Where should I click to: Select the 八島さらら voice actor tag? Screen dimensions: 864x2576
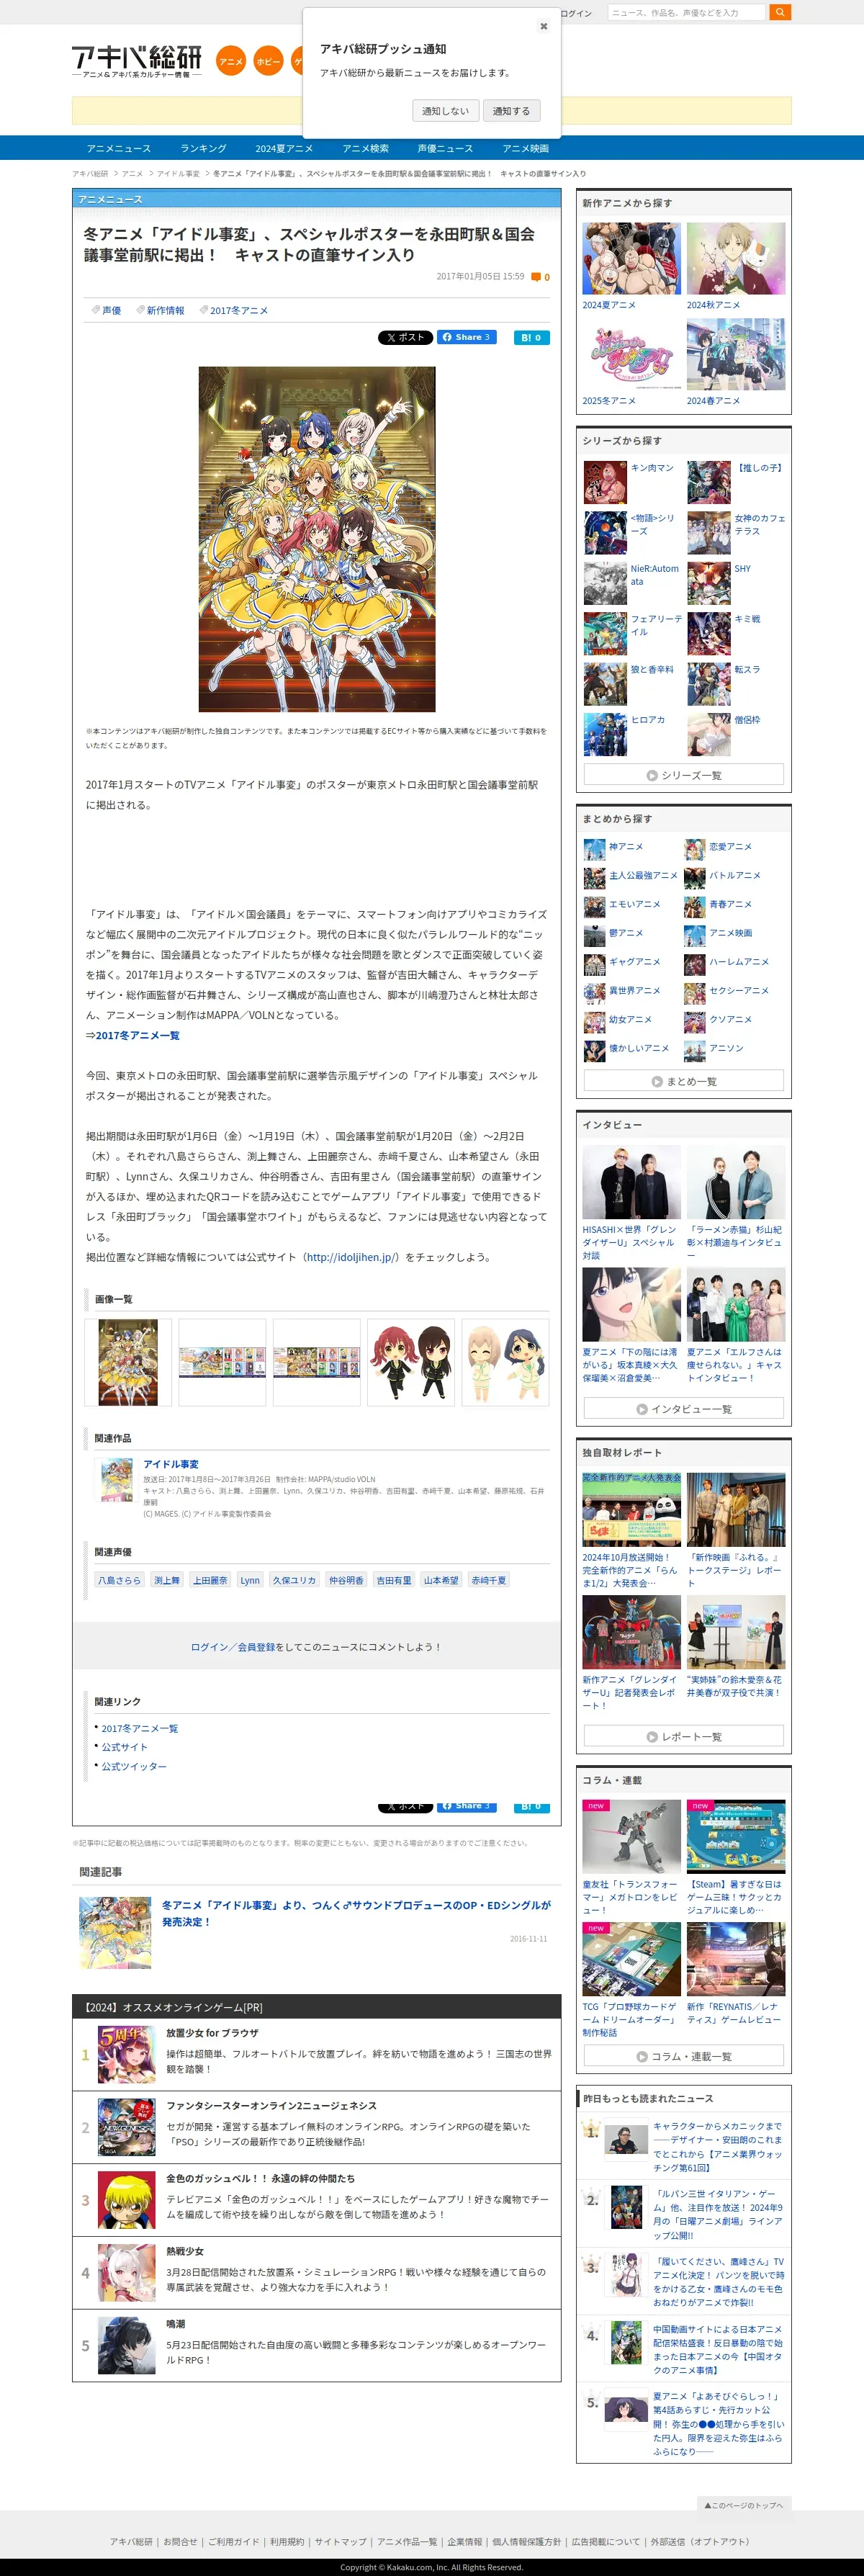tap(119, 1580)
